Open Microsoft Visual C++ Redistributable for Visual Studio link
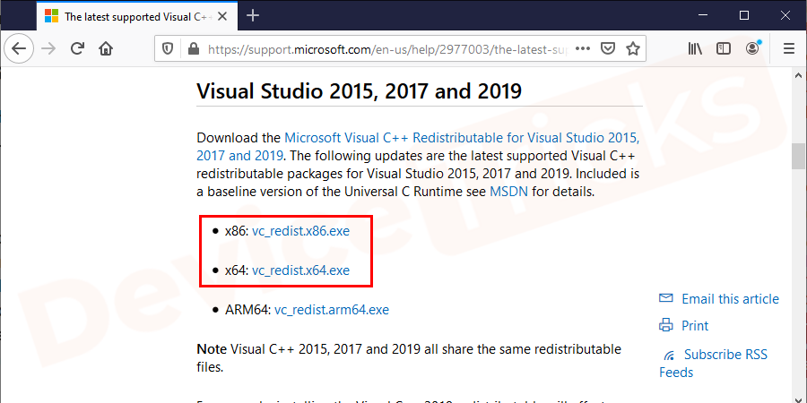 (418, 147)
